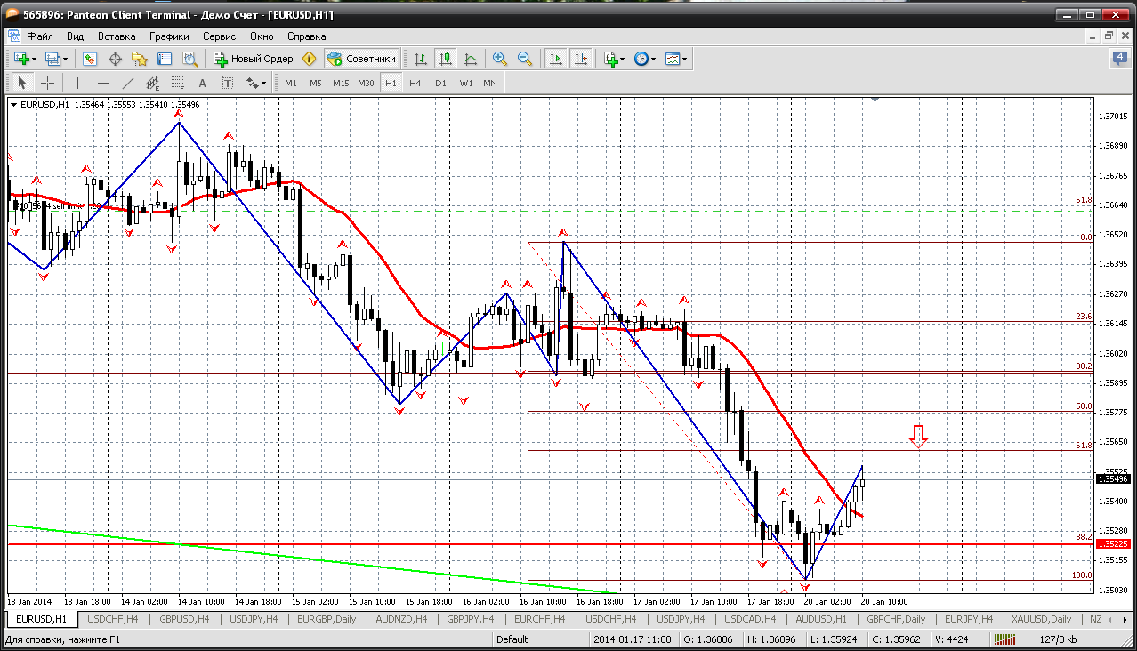Viewport: 1137px width, 651px height.
Task: Select the Text tool A
Action: (x=203, y=83)
